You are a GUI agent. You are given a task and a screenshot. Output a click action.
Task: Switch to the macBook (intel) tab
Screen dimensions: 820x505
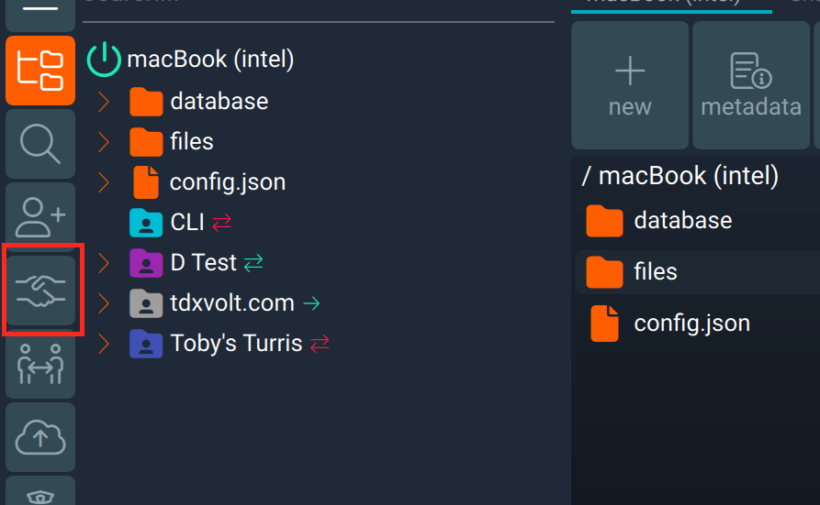670,3
